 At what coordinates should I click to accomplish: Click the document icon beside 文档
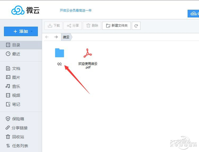click(8, 68)
